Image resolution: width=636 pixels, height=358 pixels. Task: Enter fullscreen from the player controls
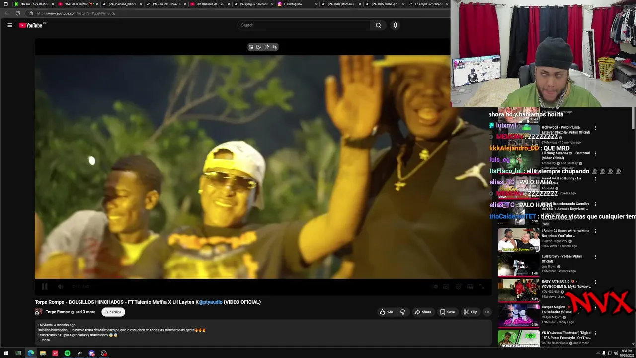(x=481, y=286)
